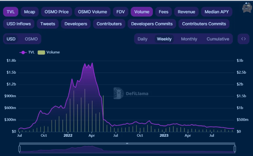The height and width of the screenshot is (156, 253).
Task: Switch chart to Cumulative view
Action: pyautogui.click(x=218, y=39)
